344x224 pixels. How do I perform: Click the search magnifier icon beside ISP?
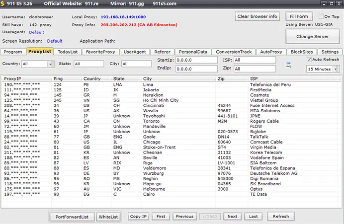coord(288,65)
